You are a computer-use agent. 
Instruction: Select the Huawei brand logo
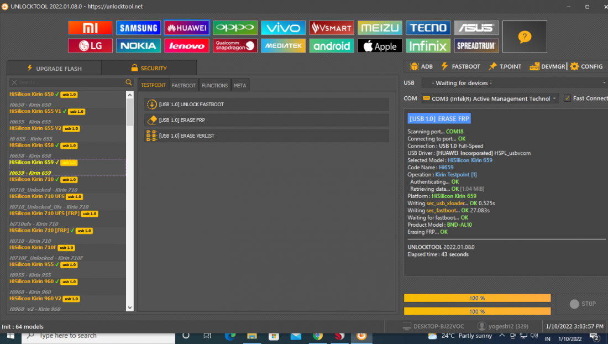(187, 28)
